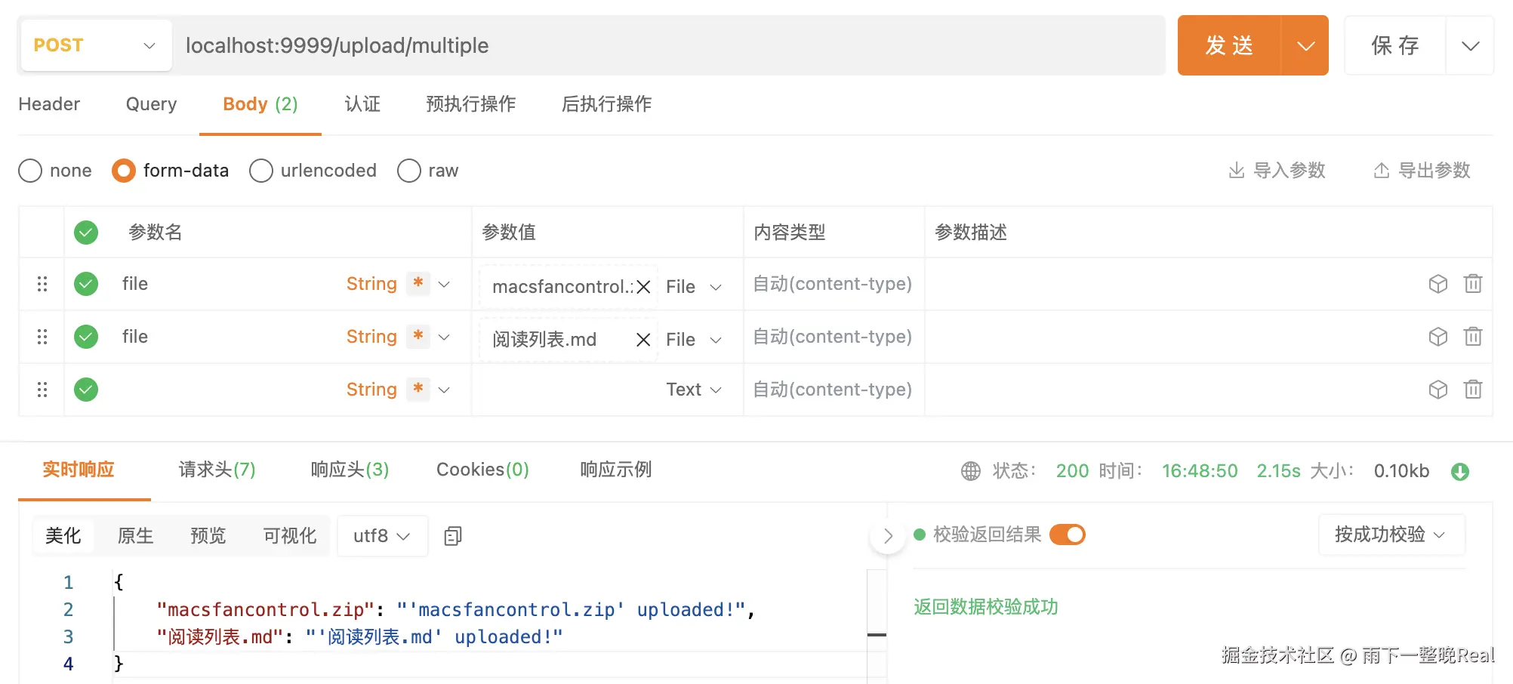Viewport: 1513px width, 684px height.
Task: Open the POST method dropdown
Action: pyautogui.click(x=96, y=45)
